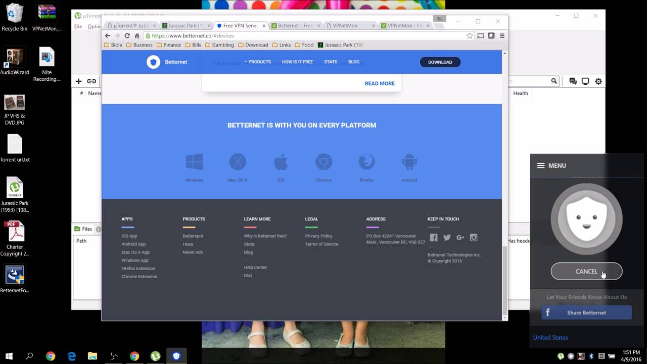Open Betternet Instagram icon in footer
Image resolution: width=647 pixels, height=364 pixels.
tap(474, 237)
